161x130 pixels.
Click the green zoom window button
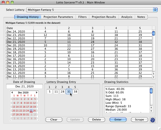click(x=12, y=2)
